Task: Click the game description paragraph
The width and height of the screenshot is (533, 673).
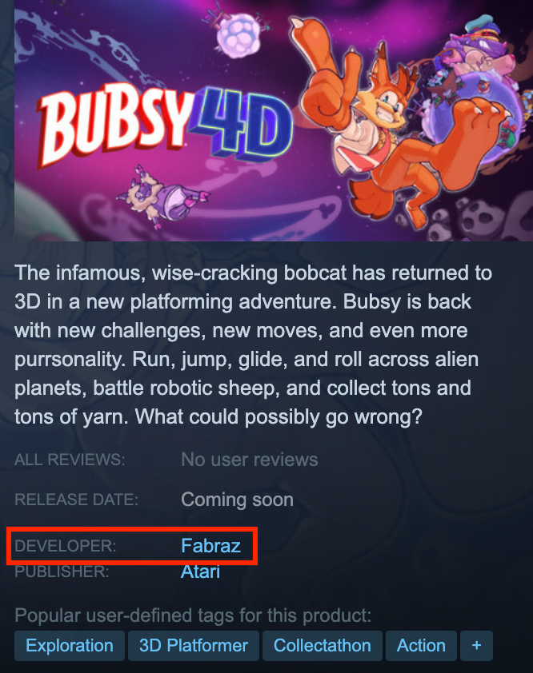Action: 254,344
